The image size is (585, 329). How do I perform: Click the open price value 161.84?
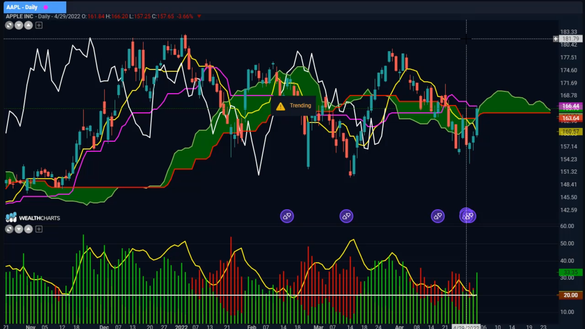[x=96, y=16]
